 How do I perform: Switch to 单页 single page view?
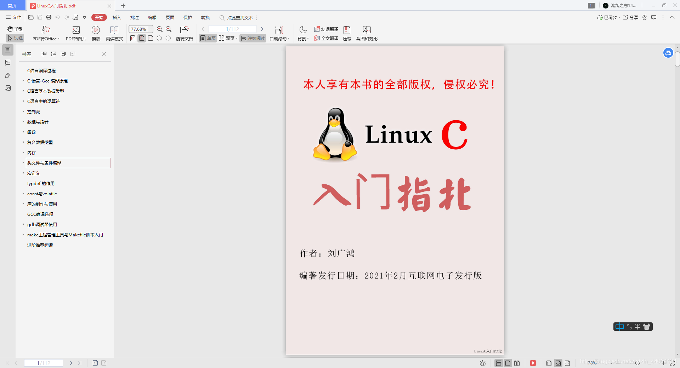pyautogui.click(x=208, y=38)
